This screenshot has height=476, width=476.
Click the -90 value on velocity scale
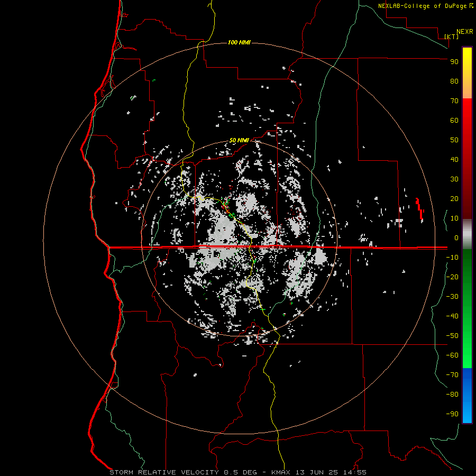click(452, 414)
